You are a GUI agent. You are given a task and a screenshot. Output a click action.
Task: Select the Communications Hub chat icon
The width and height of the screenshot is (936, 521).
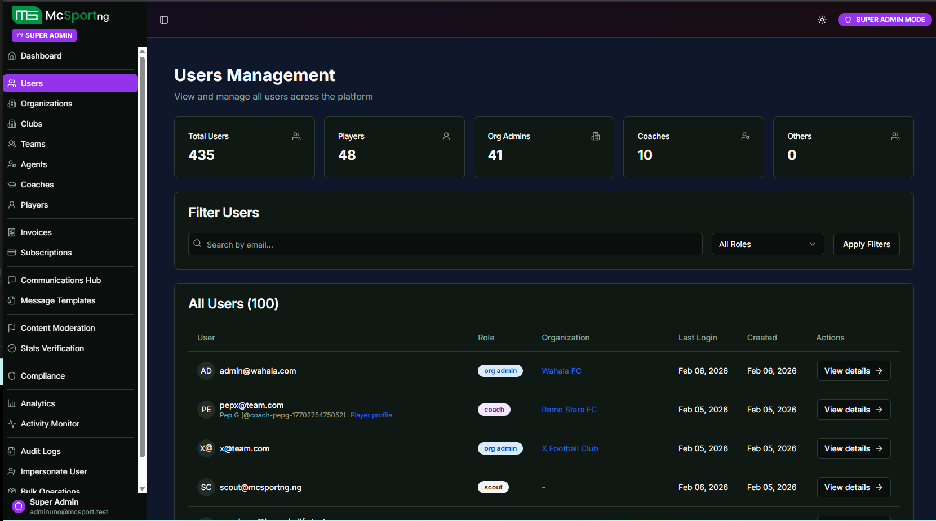[12, 280]
